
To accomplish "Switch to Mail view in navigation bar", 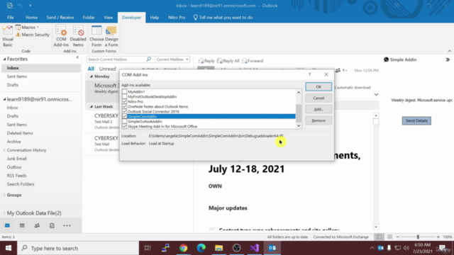I will [x=7, y=225].
